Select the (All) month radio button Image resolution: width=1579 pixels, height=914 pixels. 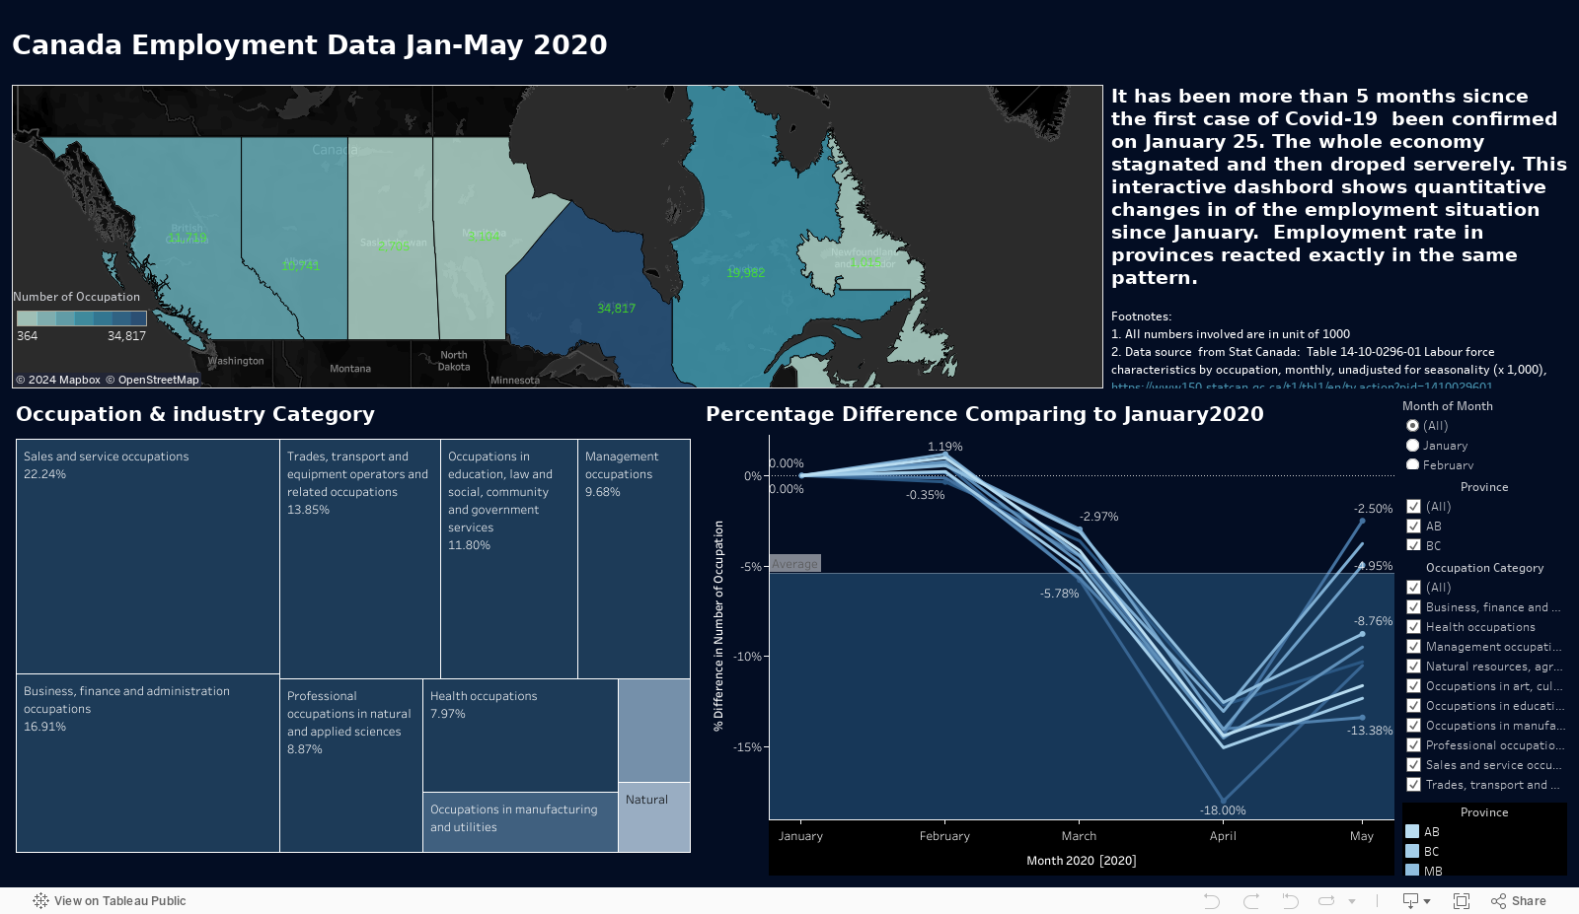(1412, 426)
